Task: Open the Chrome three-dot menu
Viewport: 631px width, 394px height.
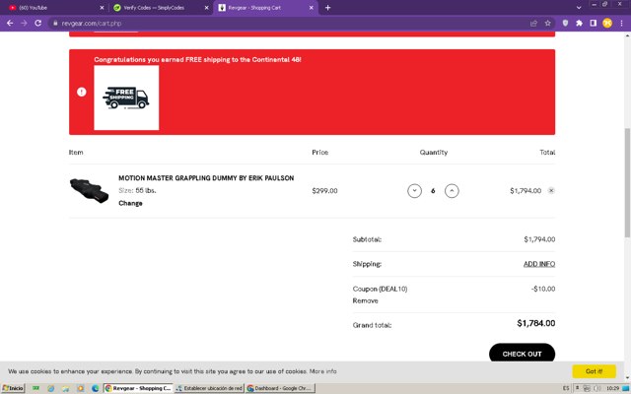Action: point(621,23)
